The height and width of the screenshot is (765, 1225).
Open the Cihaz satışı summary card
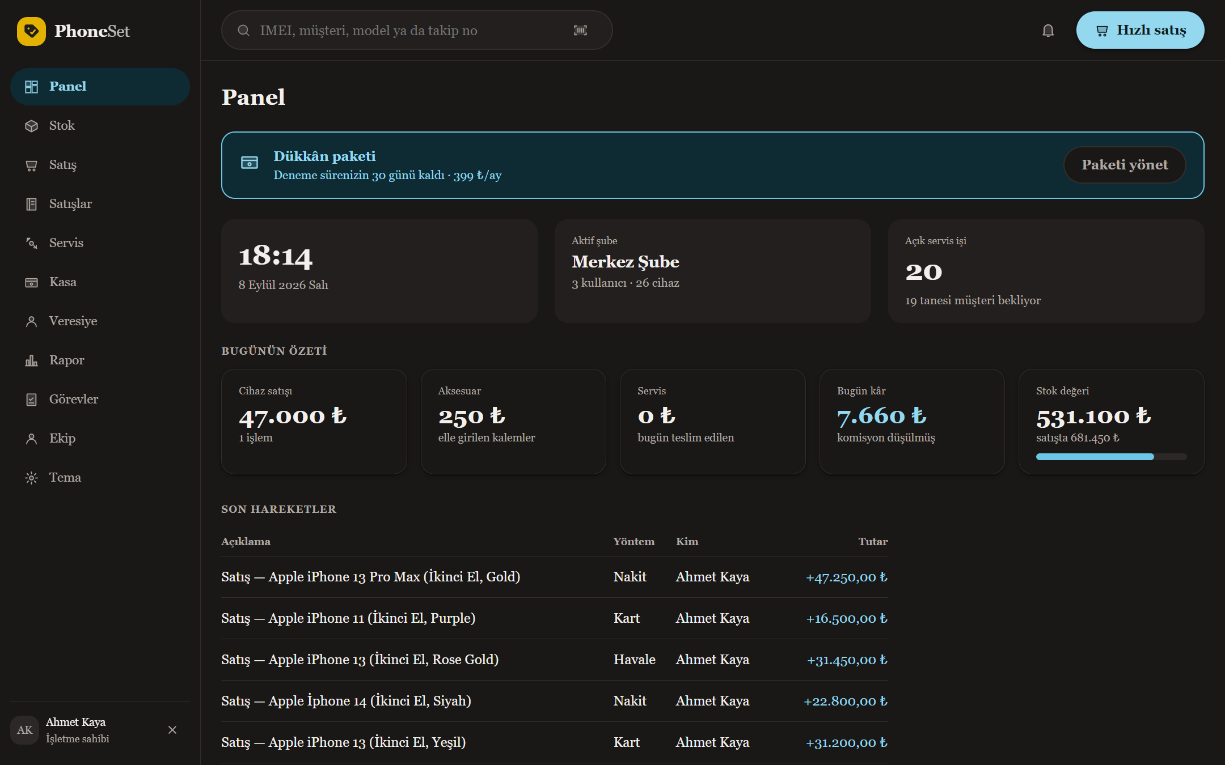coord(314,422)
